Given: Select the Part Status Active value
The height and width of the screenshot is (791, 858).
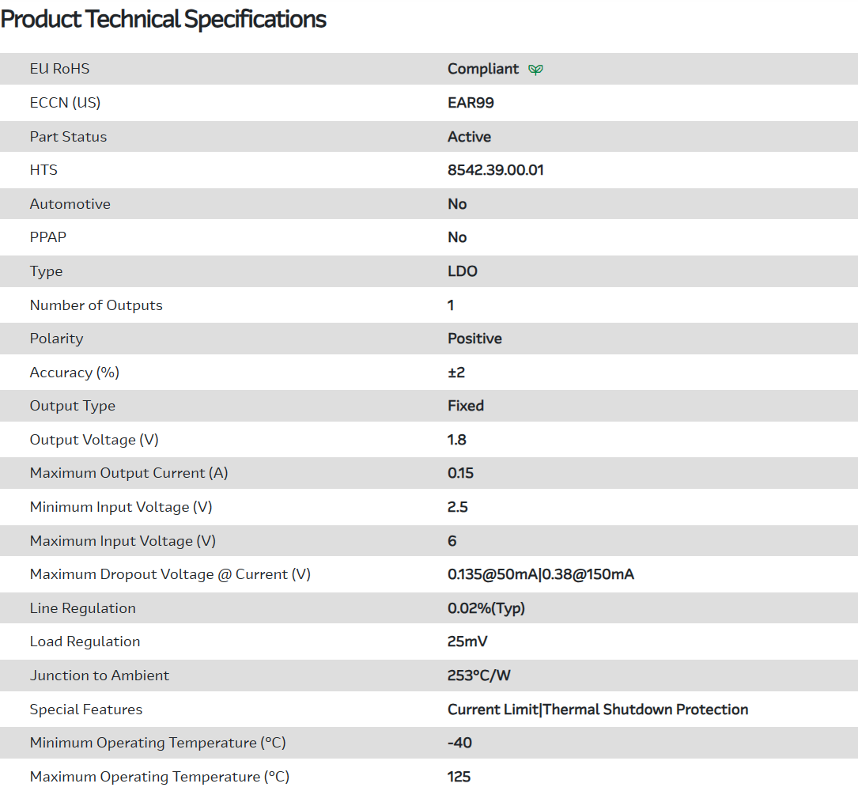Looking at the screenshot, I should click(x=469, y=137).
